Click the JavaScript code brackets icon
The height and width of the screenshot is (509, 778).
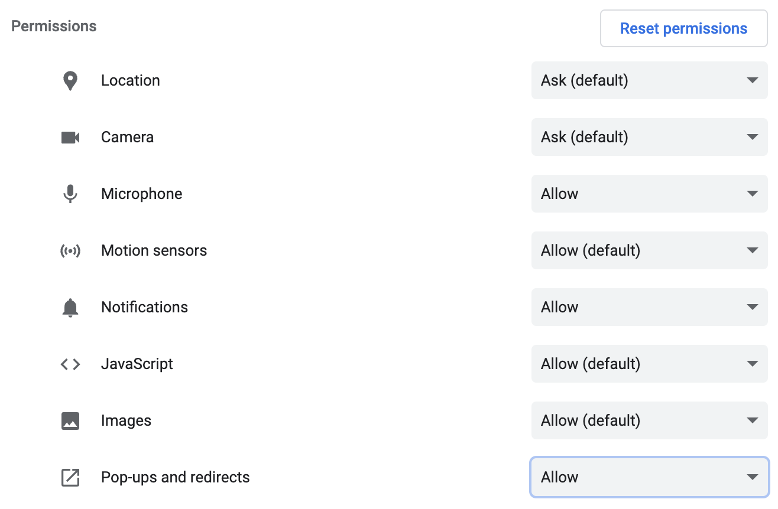[x=70, y=364]
